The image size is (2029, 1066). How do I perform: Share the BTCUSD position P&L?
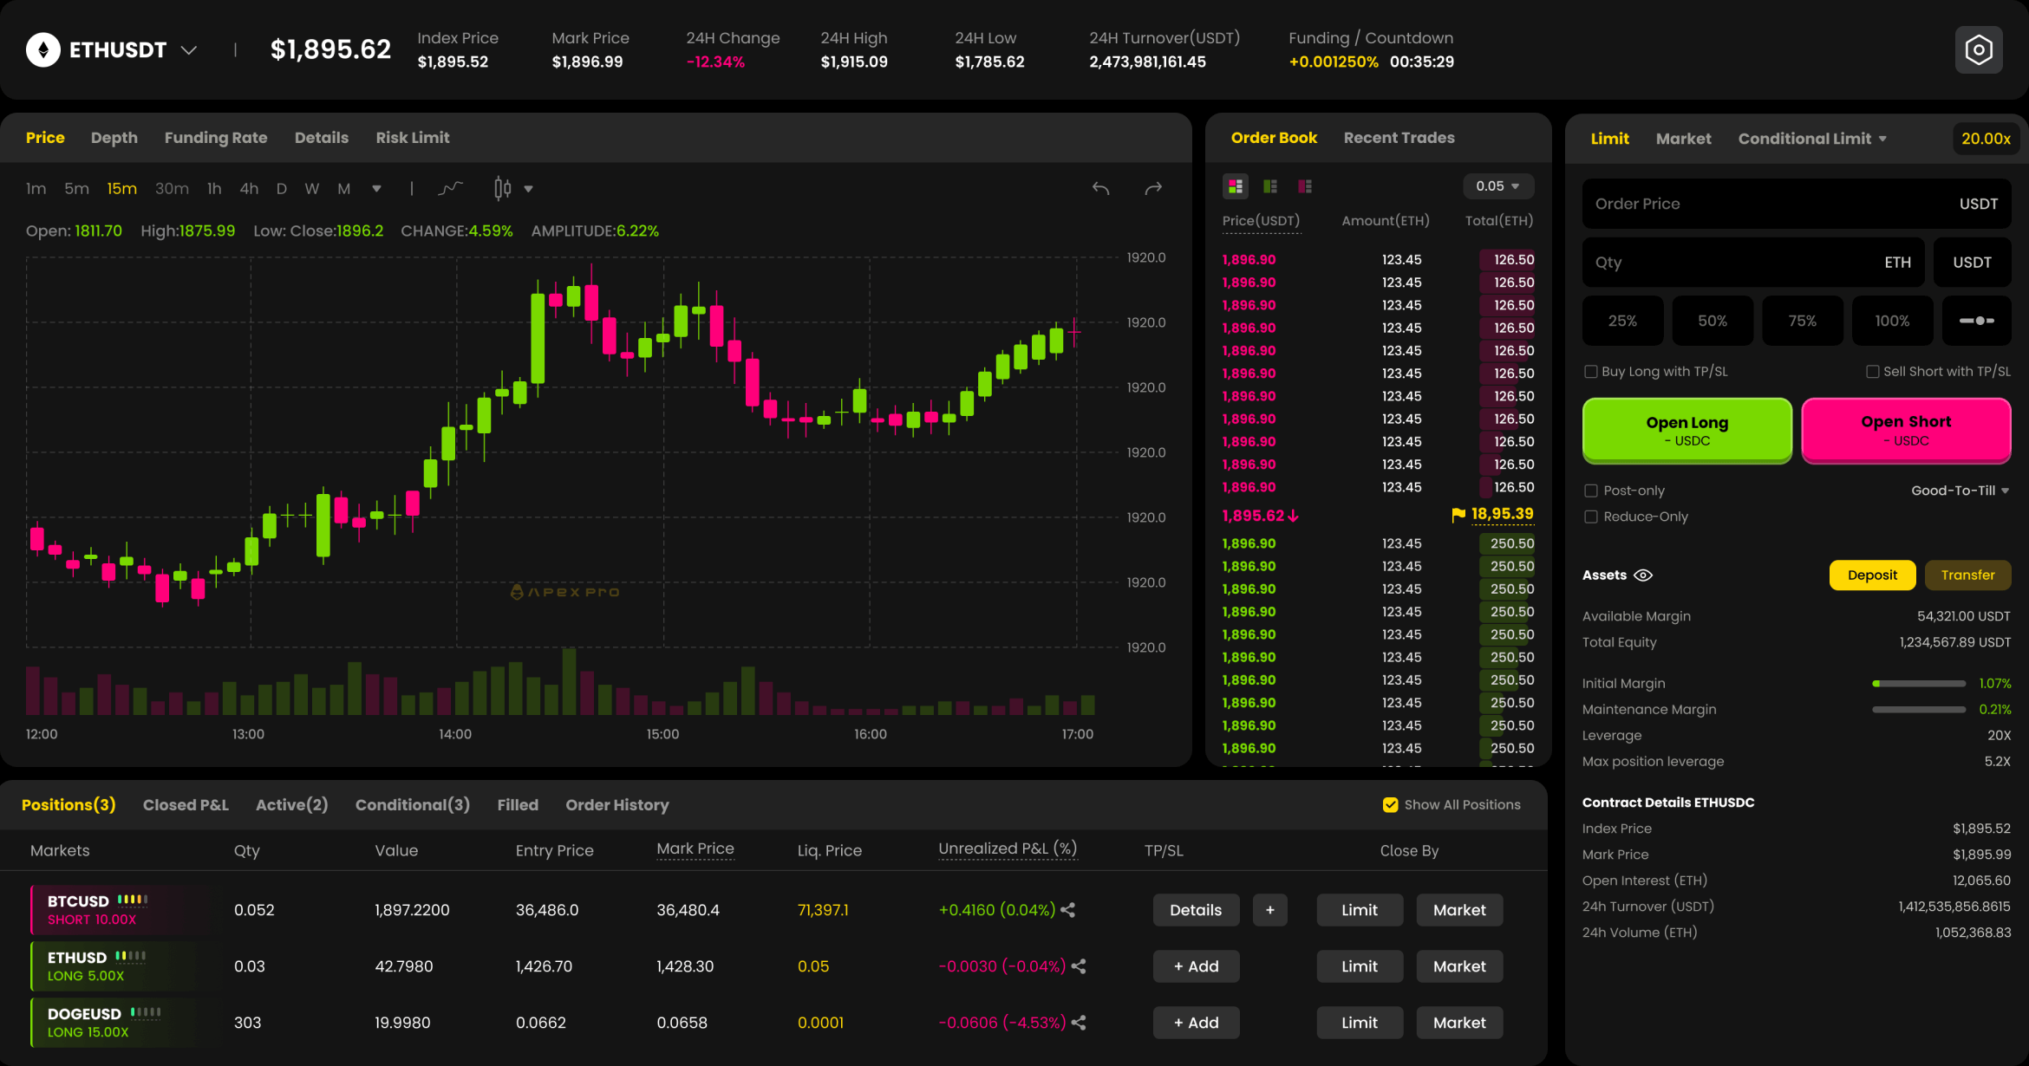point(1068,910)
